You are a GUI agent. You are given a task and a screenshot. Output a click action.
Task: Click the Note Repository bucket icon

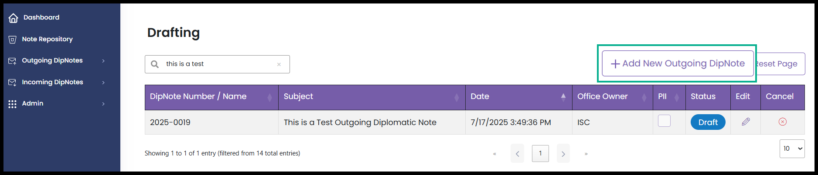(12, 40)
